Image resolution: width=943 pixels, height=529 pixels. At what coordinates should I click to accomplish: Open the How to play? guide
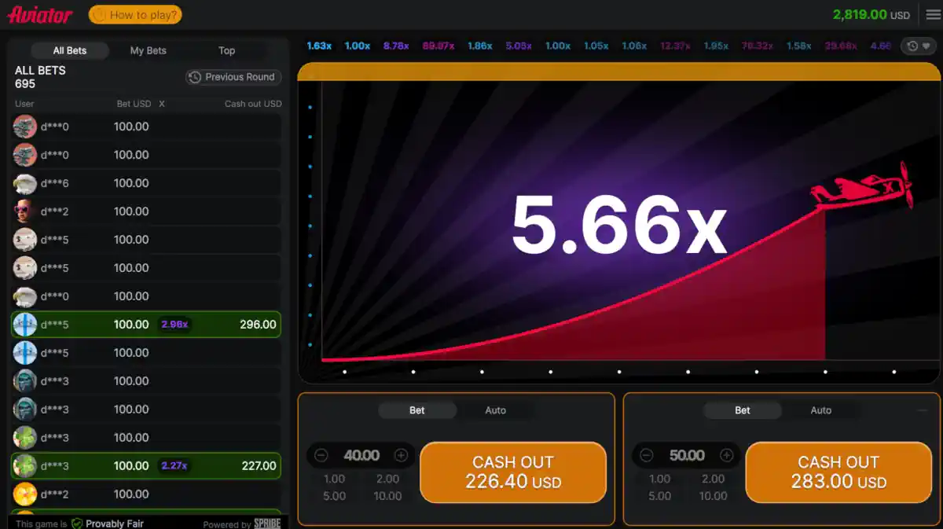click(x=135, y=15)
